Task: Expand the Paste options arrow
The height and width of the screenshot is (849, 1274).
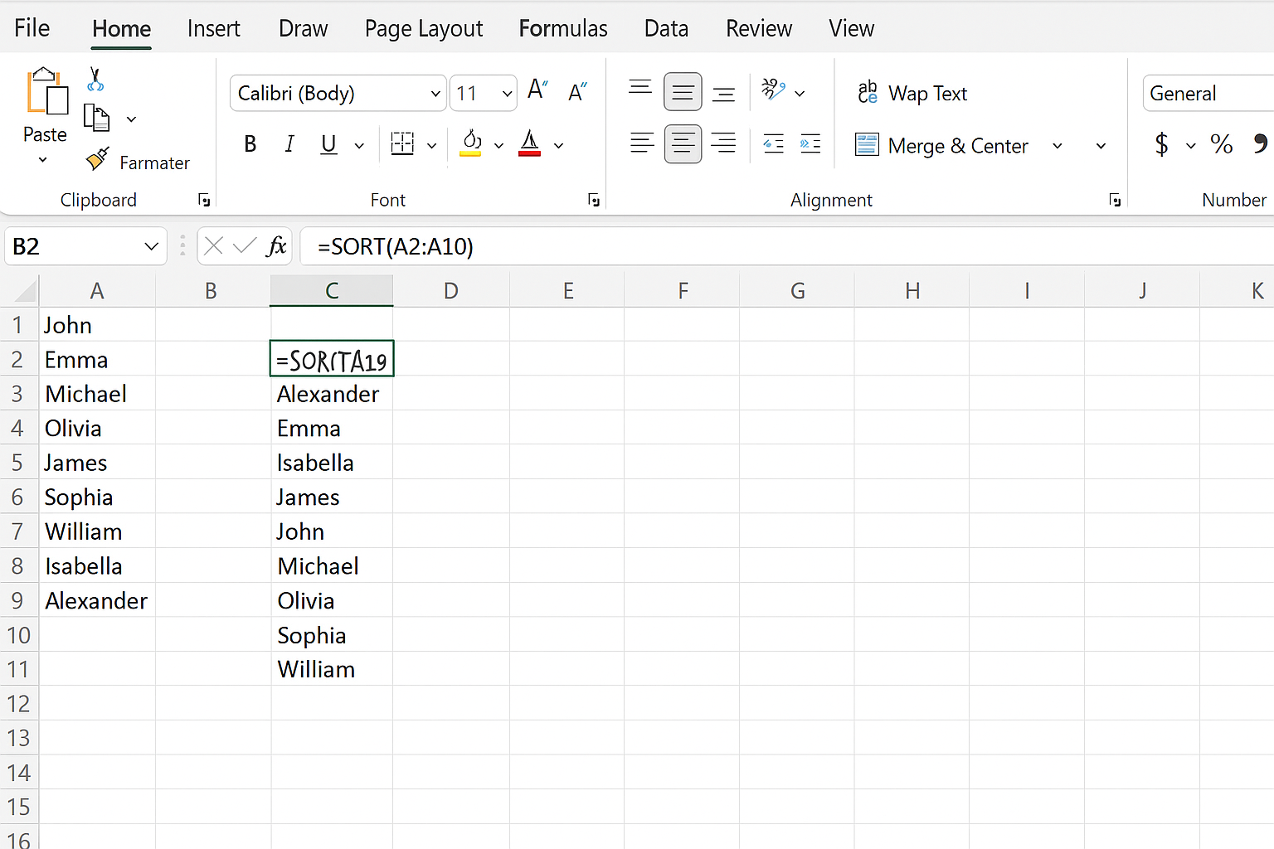Action: tap(43, 160)
